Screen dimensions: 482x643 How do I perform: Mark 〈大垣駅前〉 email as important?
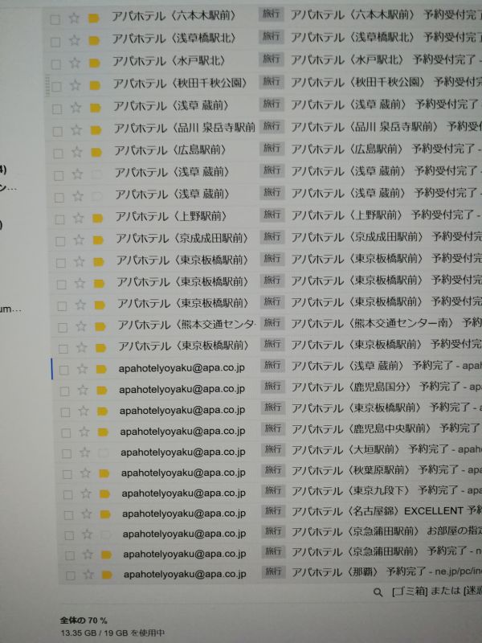tap(104, 453)
